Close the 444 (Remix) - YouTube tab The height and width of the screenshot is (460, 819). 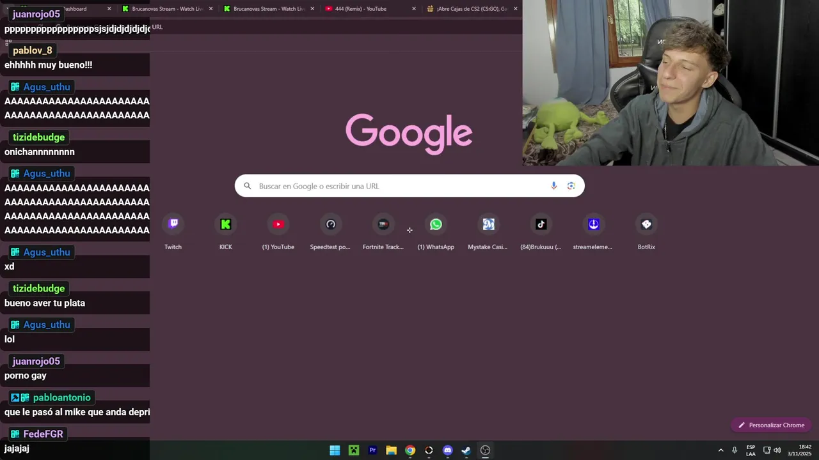point(414,9)
